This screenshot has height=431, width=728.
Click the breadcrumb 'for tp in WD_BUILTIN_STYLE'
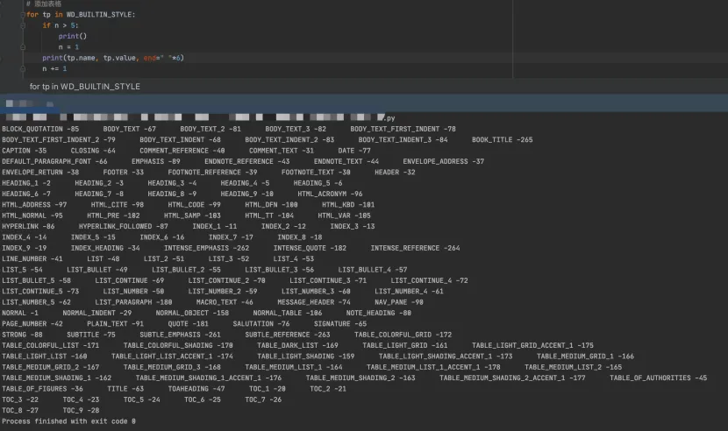[x=84, y=87]
